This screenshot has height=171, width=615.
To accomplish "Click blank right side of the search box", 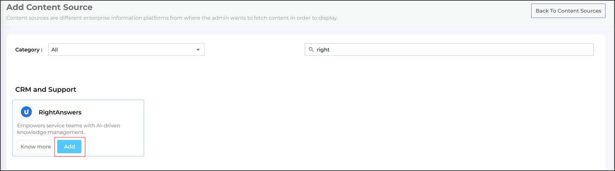I will (520, 50).
